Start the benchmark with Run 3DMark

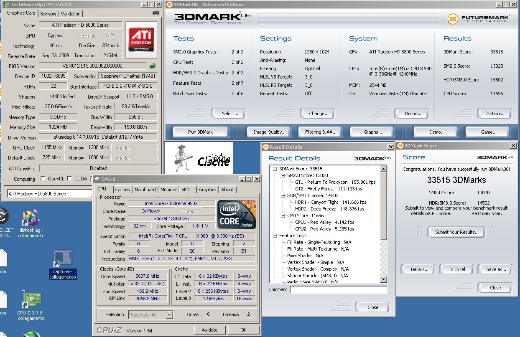(x=201, y=132)
